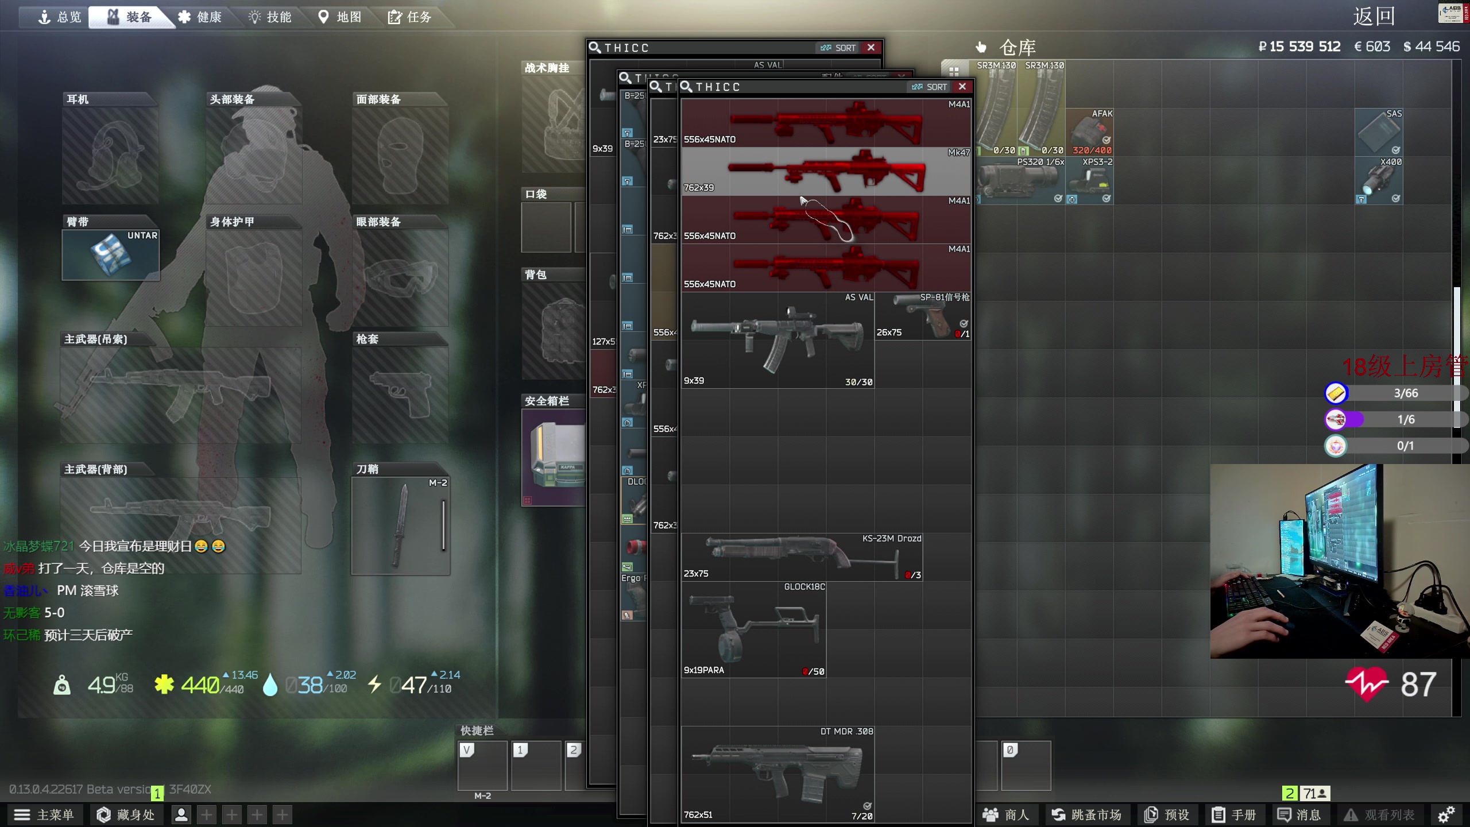Click the 身体护甲 body armor slot
The width and height of the screenshot is (1470, 827).
click(x=254, y=278)
